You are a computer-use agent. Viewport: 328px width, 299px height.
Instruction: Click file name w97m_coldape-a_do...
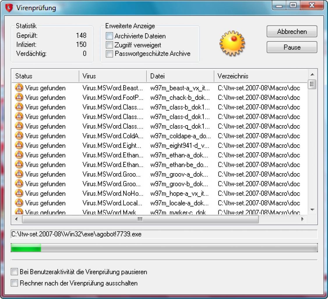coord(181,136)
